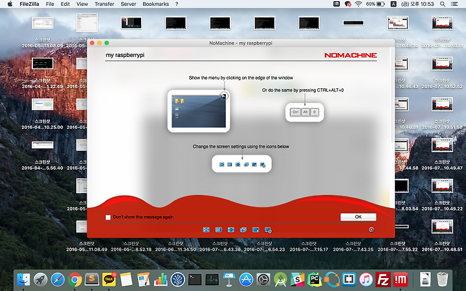This screenshot has height=291, width=466.
Task: Click the fullscreen icon in NoMachine's bottom toolbar
Action: [x=231, y=229]
